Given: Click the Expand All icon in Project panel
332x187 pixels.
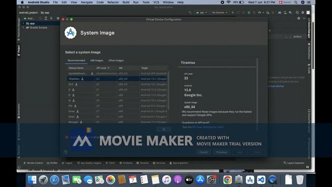Looking at the screenshot, I should (46, 19).
